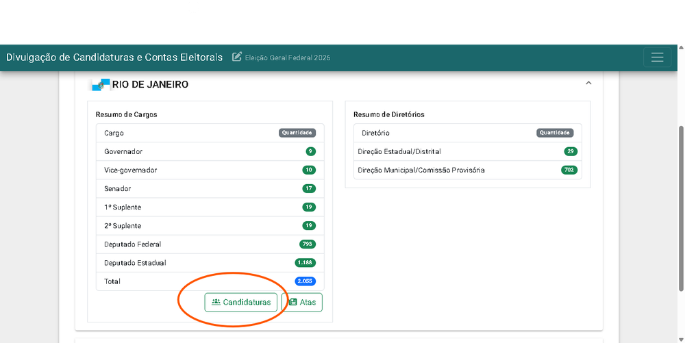Image resolution: width=685 pixels, height=343 pixels.
Task: Click the Total row label
Action: pyautogui.click(x=112, y=281)
